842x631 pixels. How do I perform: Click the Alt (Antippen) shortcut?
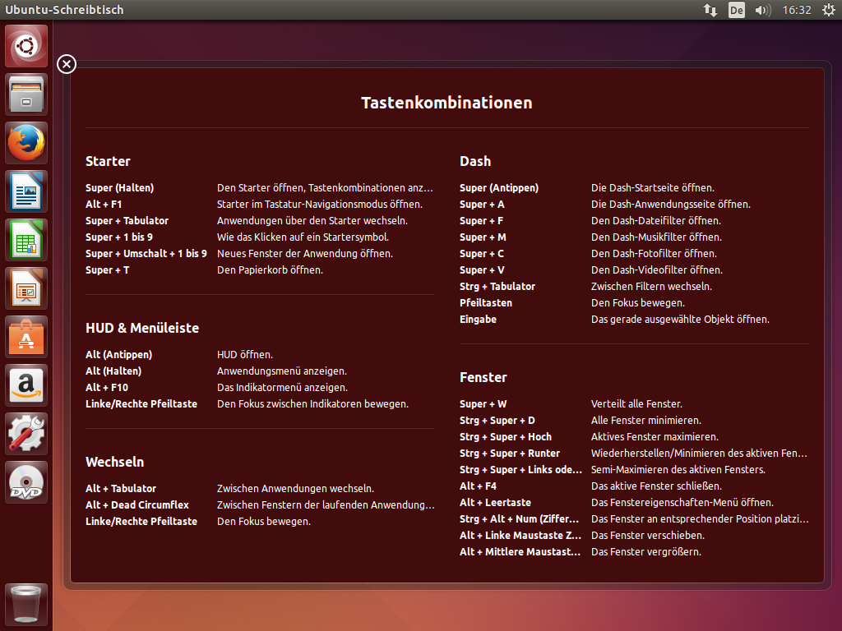pyautogui.click(x=118, y=355)
